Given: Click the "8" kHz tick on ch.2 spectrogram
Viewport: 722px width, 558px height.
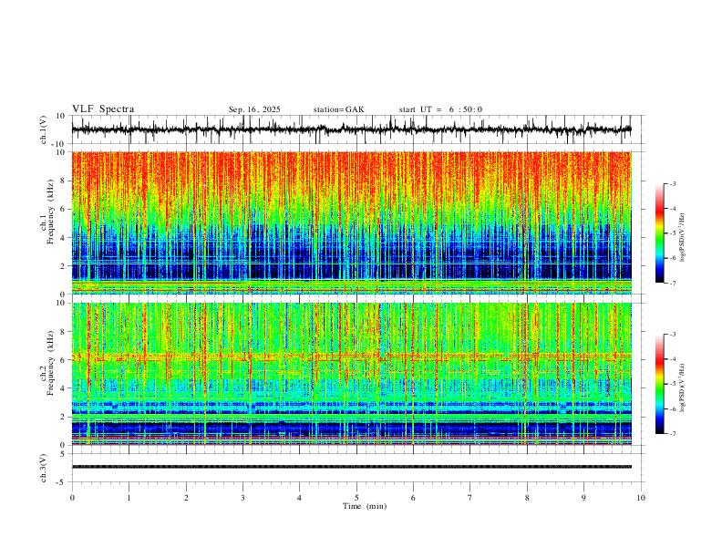Looking at the screenshot, I should click(x=63, y=332).
